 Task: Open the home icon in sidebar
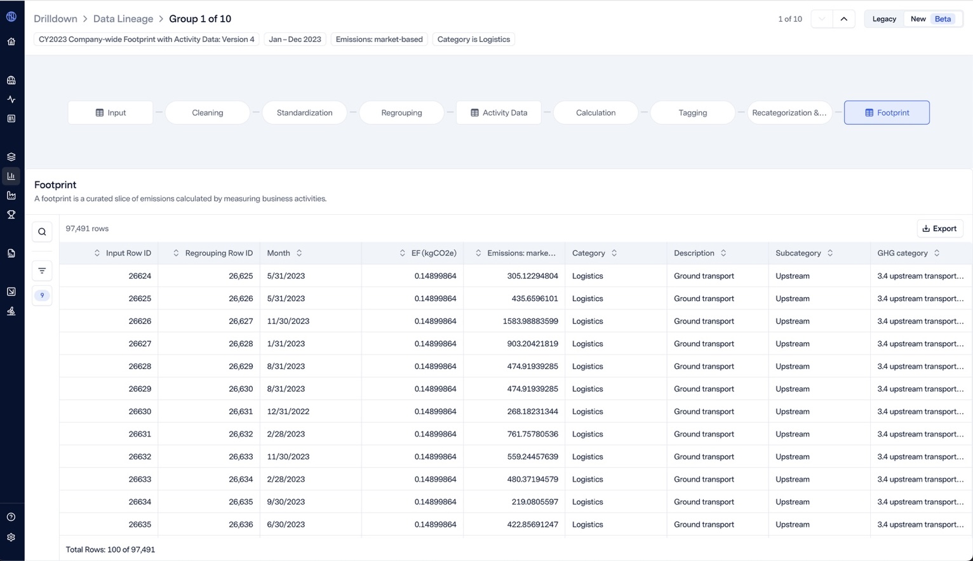click(x=11, y=42)
